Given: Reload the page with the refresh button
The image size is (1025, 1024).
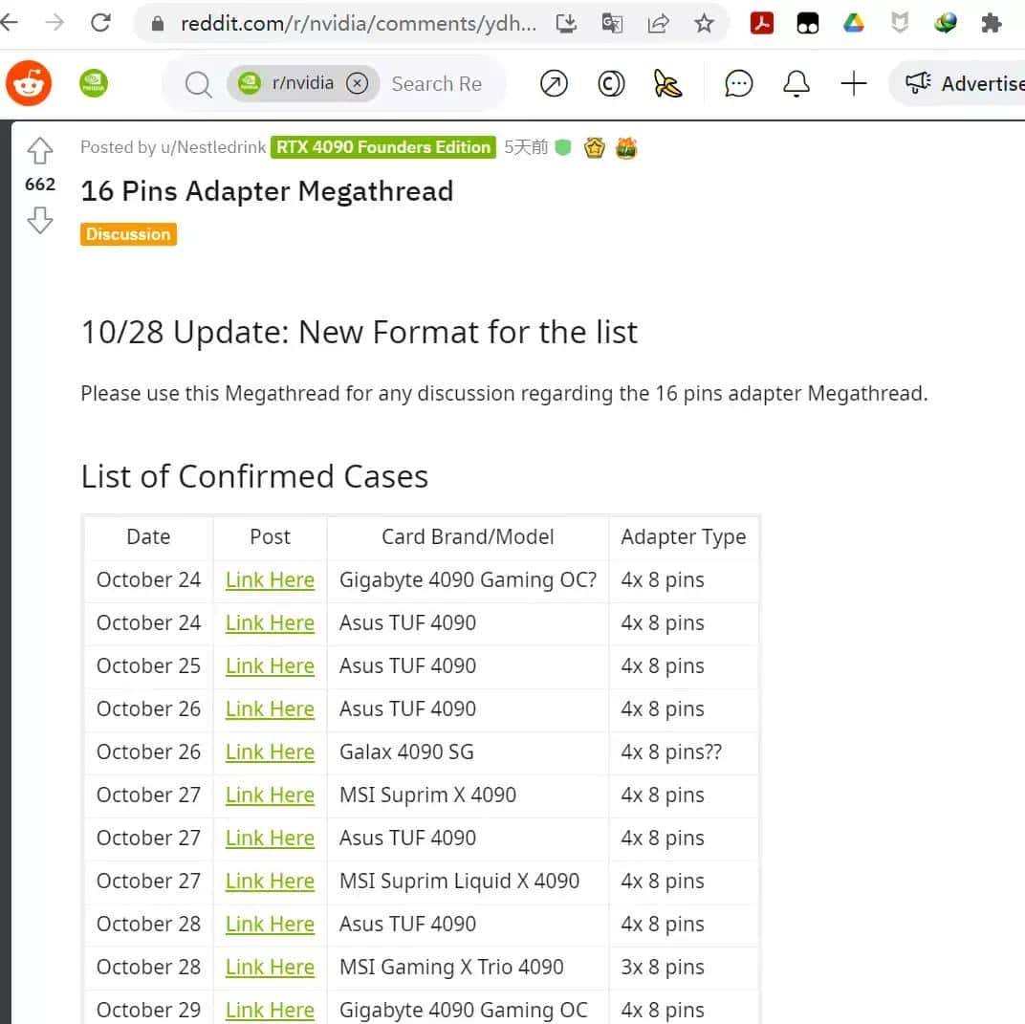Looking at the screenshot, I should click(100, 23).
